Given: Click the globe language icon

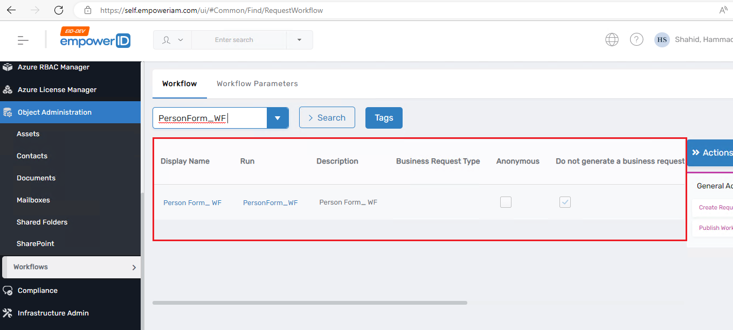Looking at the screenshot, I should (612, 40).
